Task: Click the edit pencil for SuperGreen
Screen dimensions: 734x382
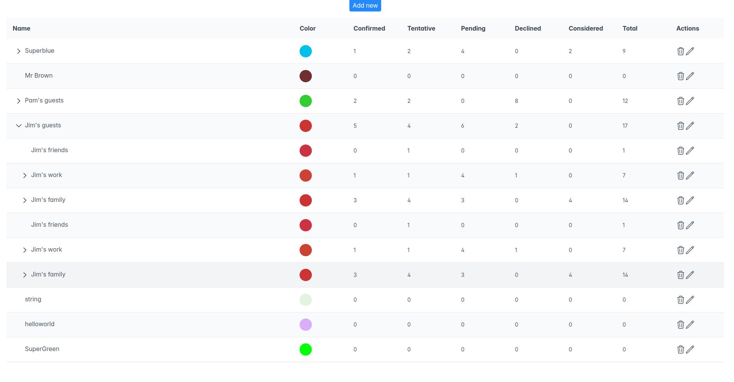Action: point(690,349)
